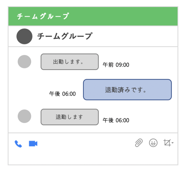The width and height of the screenshot is (188, 171).
Task: Click the 午後 06:00 timestamp left of blue bubble
Action: coord(63,94)
